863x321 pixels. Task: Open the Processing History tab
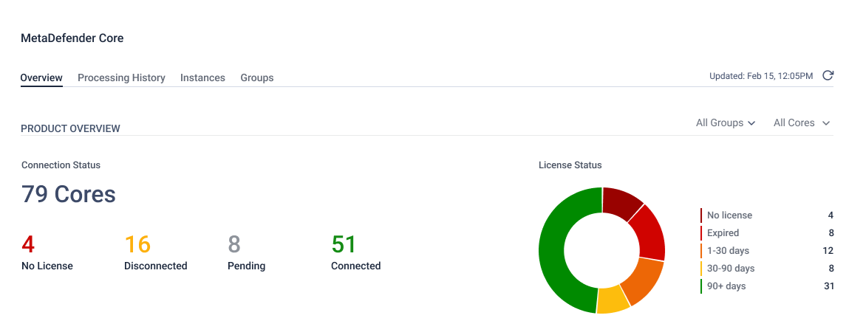coord(121,77)
